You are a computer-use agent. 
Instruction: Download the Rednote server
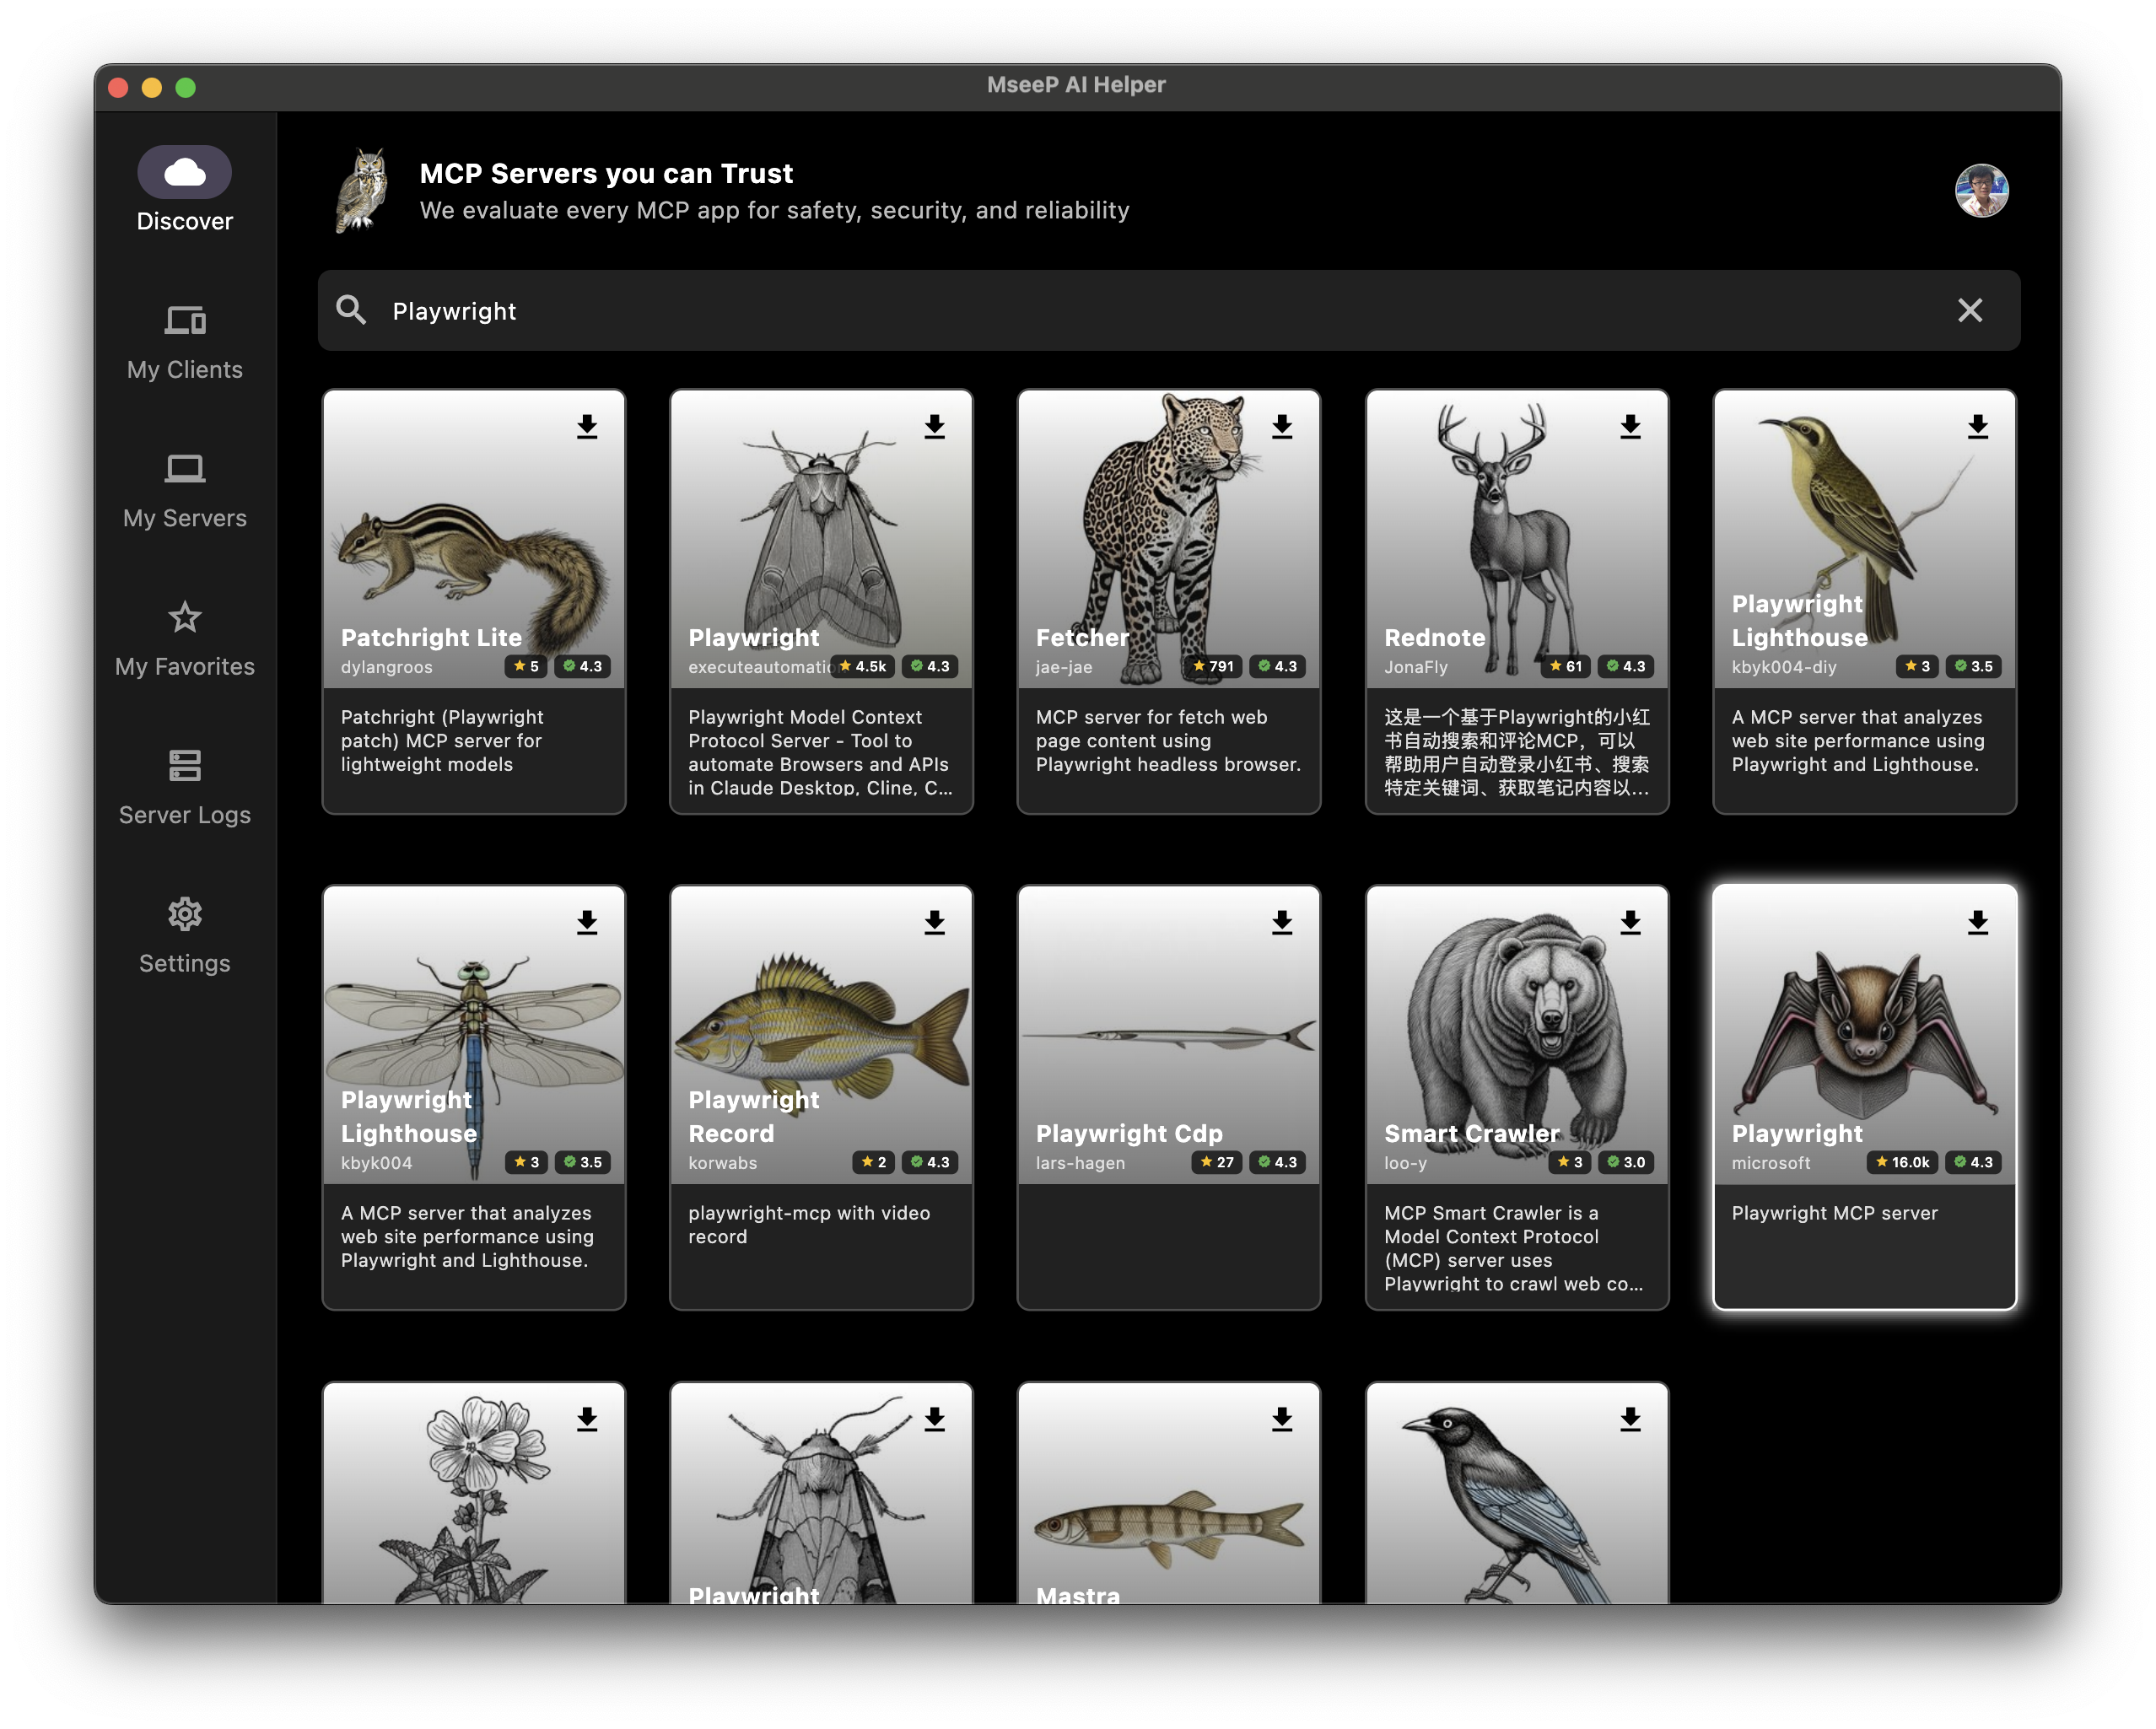pyautogui.click(x=1630, y=427)
